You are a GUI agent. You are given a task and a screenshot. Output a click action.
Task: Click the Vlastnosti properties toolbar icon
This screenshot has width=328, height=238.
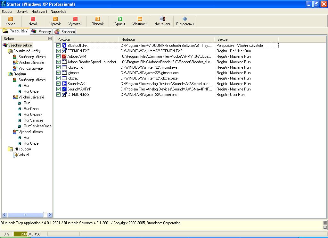click(x=140, y=19)
